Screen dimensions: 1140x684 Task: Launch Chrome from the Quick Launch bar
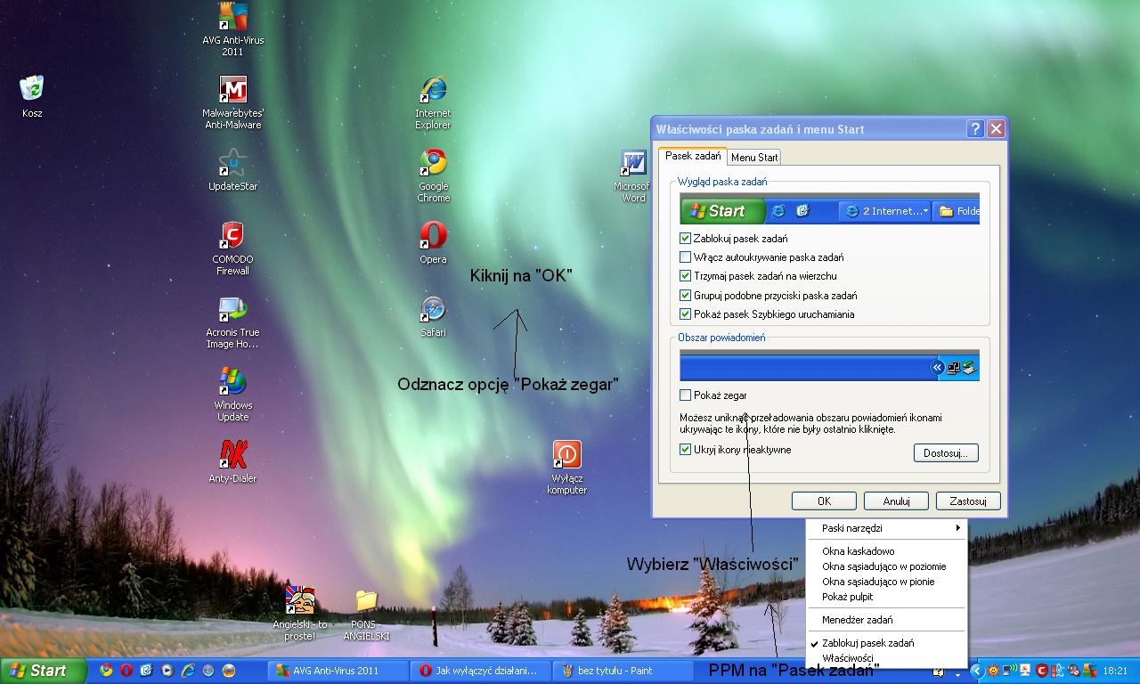pyautogui.click(x=106, y=670)
